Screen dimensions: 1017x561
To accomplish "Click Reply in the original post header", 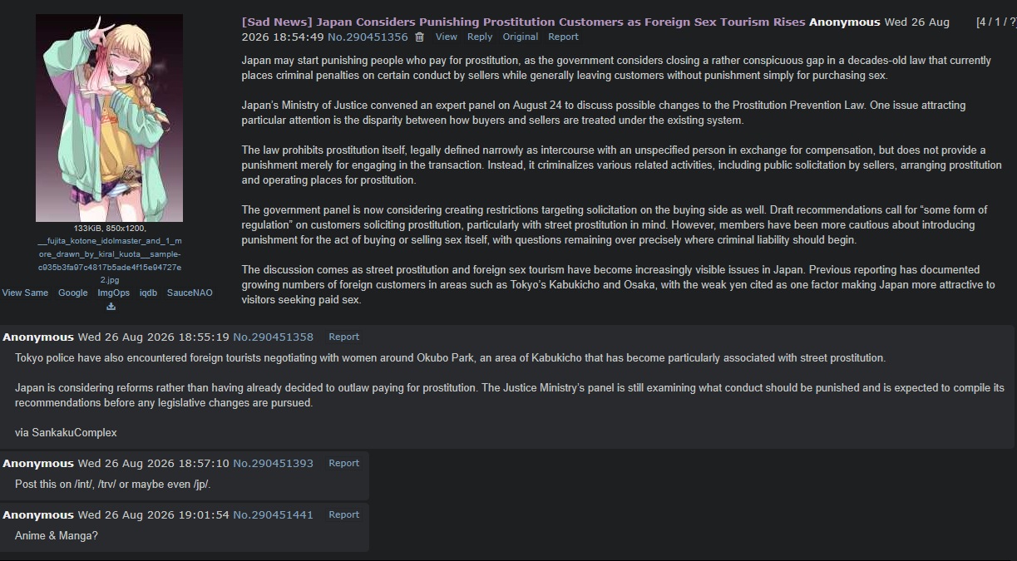I will point(480,37).
